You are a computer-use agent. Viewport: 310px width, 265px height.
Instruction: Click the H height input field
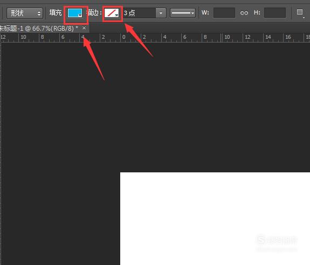[x=275, y=13]
